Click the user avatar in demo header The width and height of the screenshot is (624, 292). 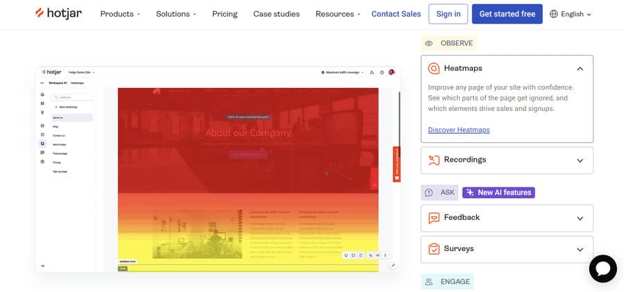tap(392, 72)
